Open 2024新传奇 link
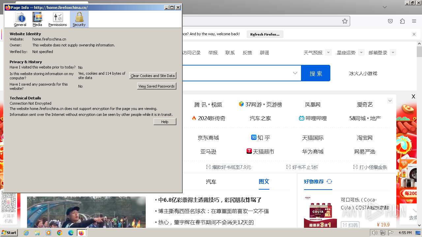422x237 pixels. [208, 118]
